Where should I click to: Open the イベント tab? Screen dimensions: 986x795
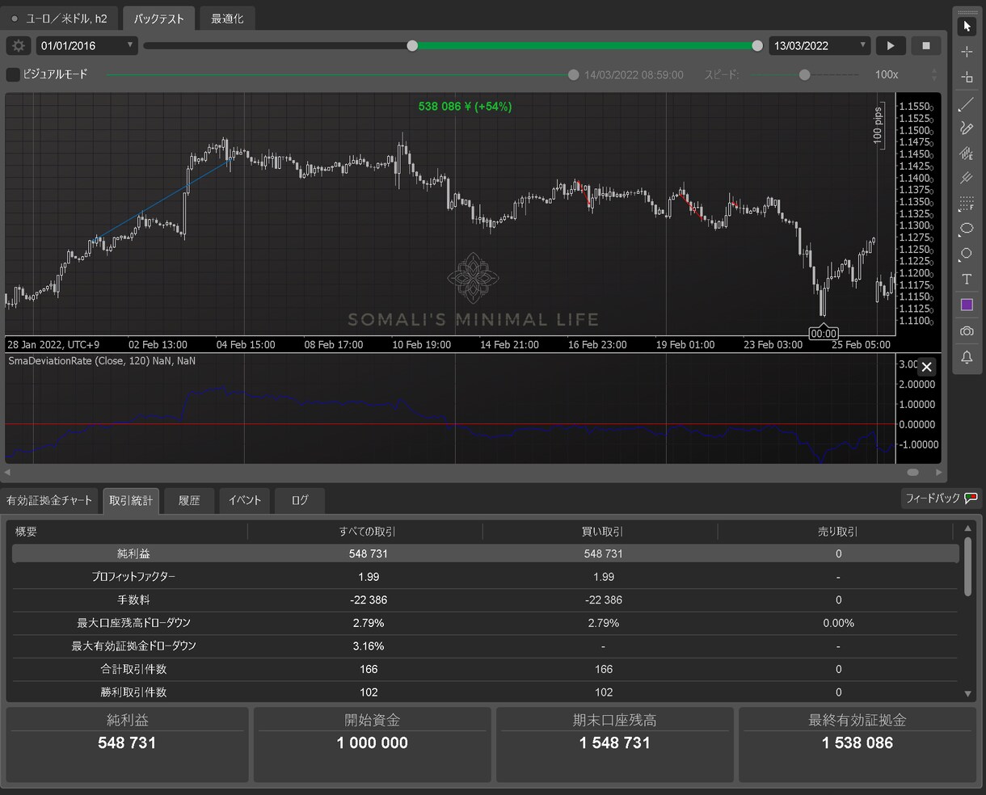[x=245, y=501]
